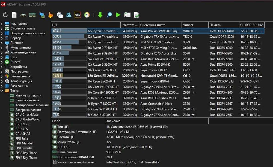Click the magnifier search icon

(x=109, y=15)
